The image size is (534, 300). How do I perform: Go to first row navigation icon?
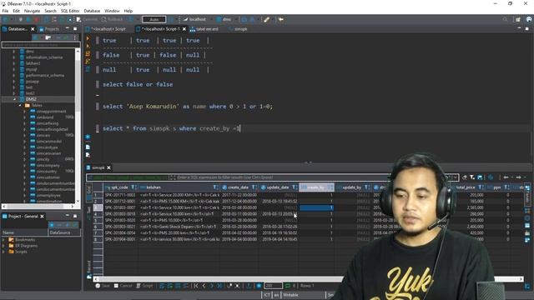[197, 286]
